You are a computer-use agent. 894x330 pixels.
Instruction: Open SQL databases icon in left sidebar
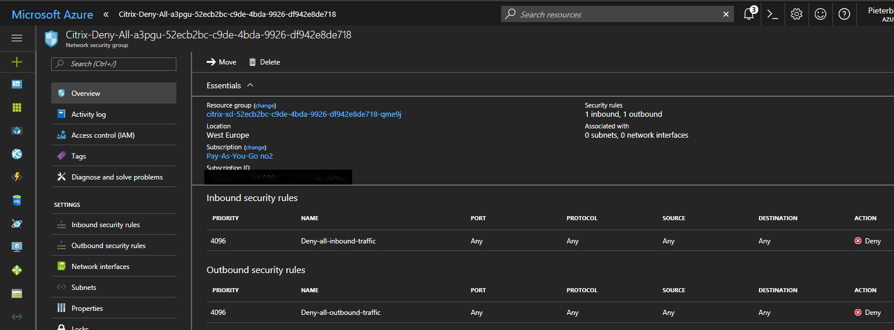click(17, 200)
